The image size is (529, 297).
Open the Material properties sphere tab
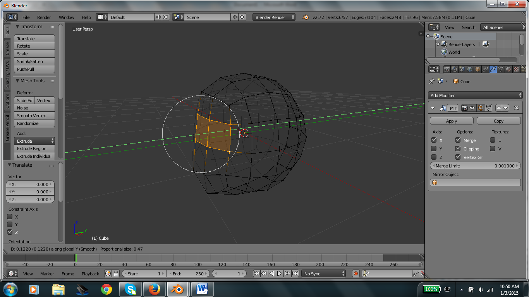[x=508, y=69]
